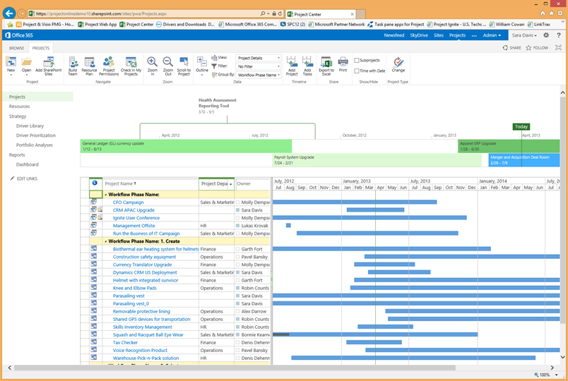Collapse the Workflow Phase Name: 1. Create group

106,241
